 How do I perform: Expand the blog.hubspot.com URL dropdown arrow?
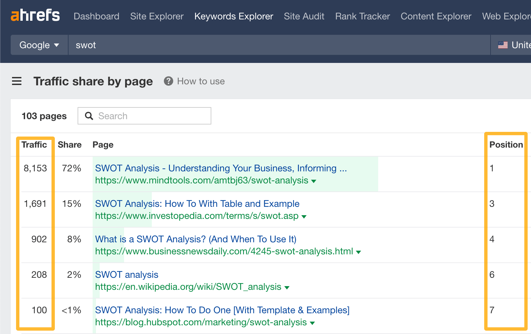point(312,323)
